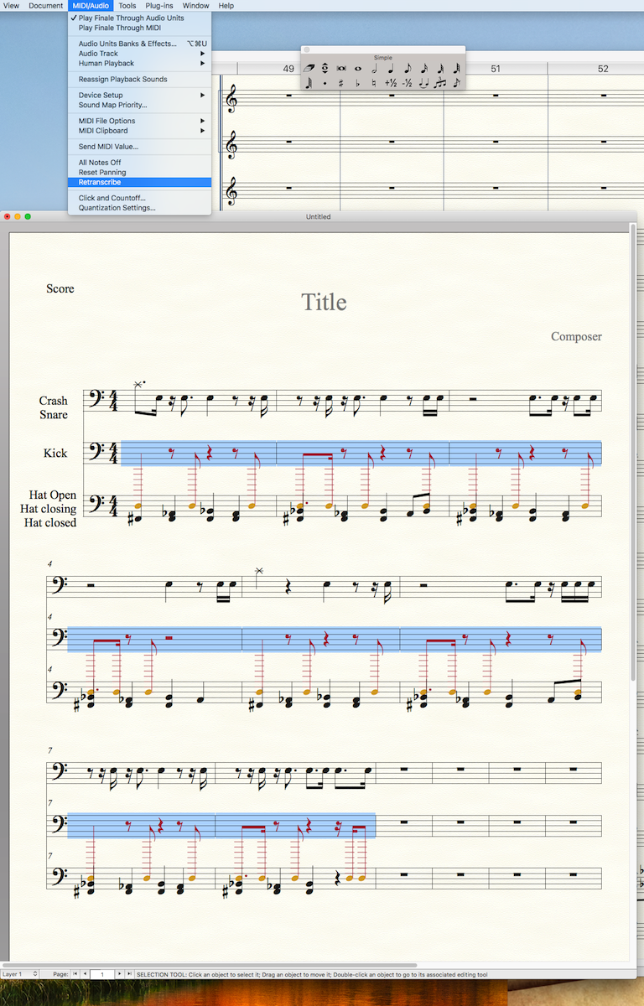Click the natural accidental tool
The width and height of the screenshot is (644, 1006).
coord(374,83)
